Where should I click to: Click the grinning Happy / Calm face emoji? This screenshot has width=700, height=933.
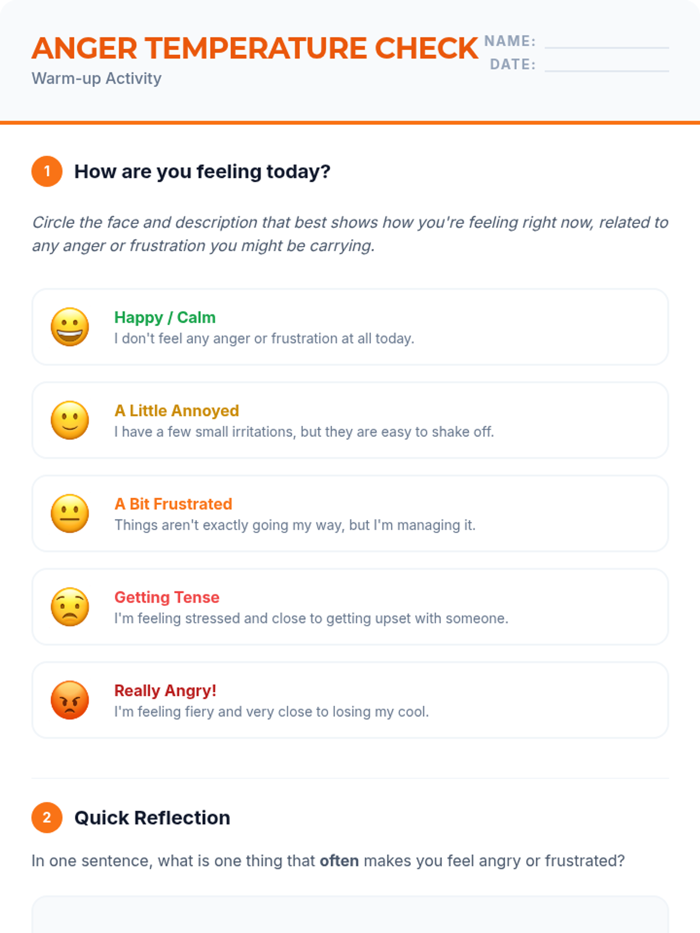[x=70, y=327]
